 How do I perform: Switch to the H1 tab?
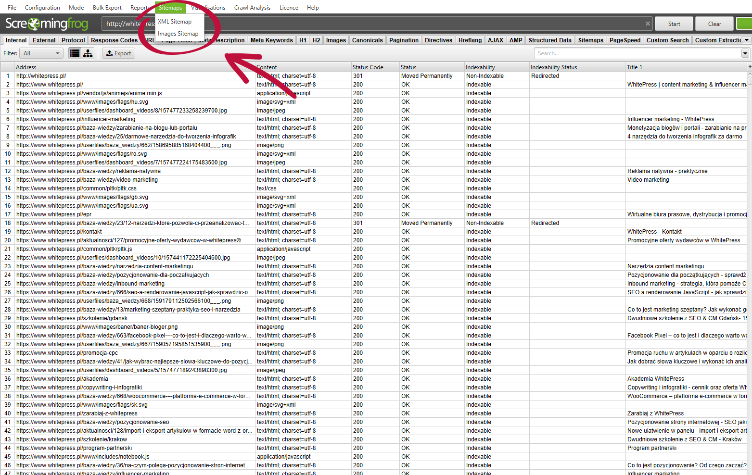[303, 40]
